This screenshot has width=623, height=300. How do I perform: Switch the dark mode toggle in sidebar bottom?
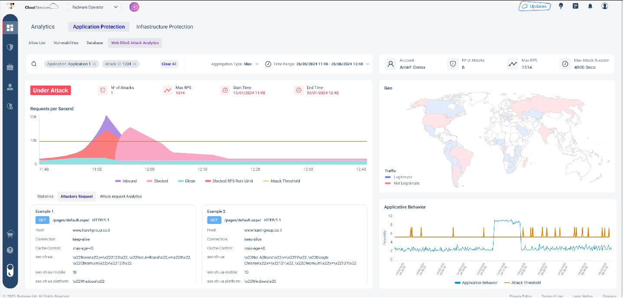(10, 271)
